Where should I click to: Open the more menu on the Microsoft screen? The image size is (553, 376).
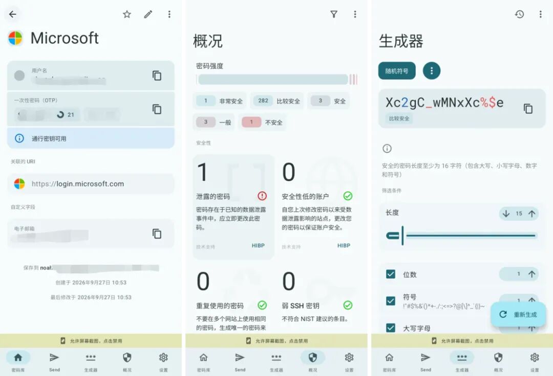pos(169,14)
